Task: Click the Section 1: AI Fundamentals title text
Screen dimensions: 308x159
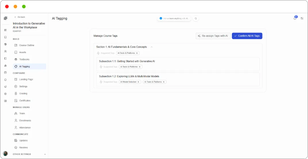Action: click(x=121, y=47)
